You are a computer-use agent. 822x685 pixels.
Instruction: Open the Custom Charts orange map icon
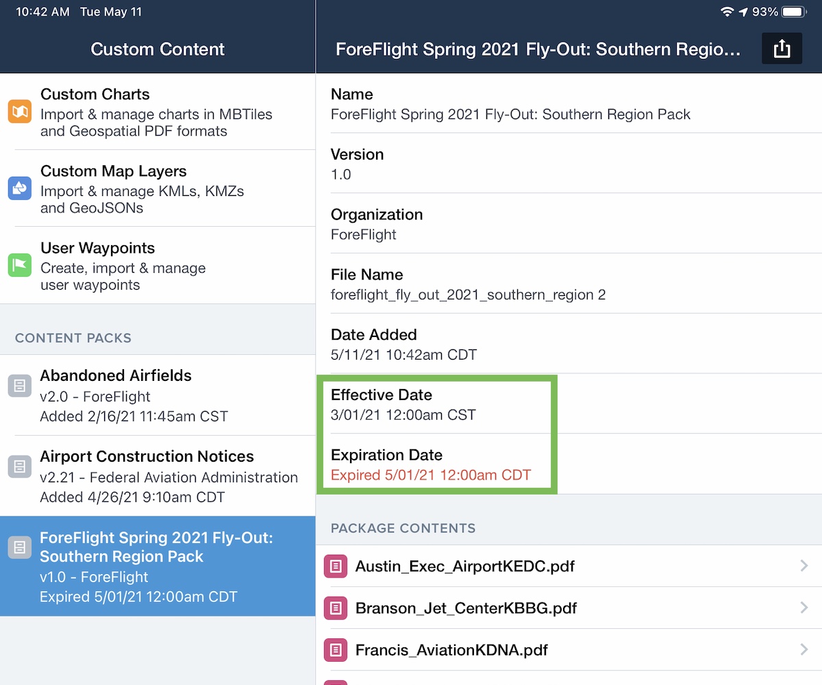point(20,112)
